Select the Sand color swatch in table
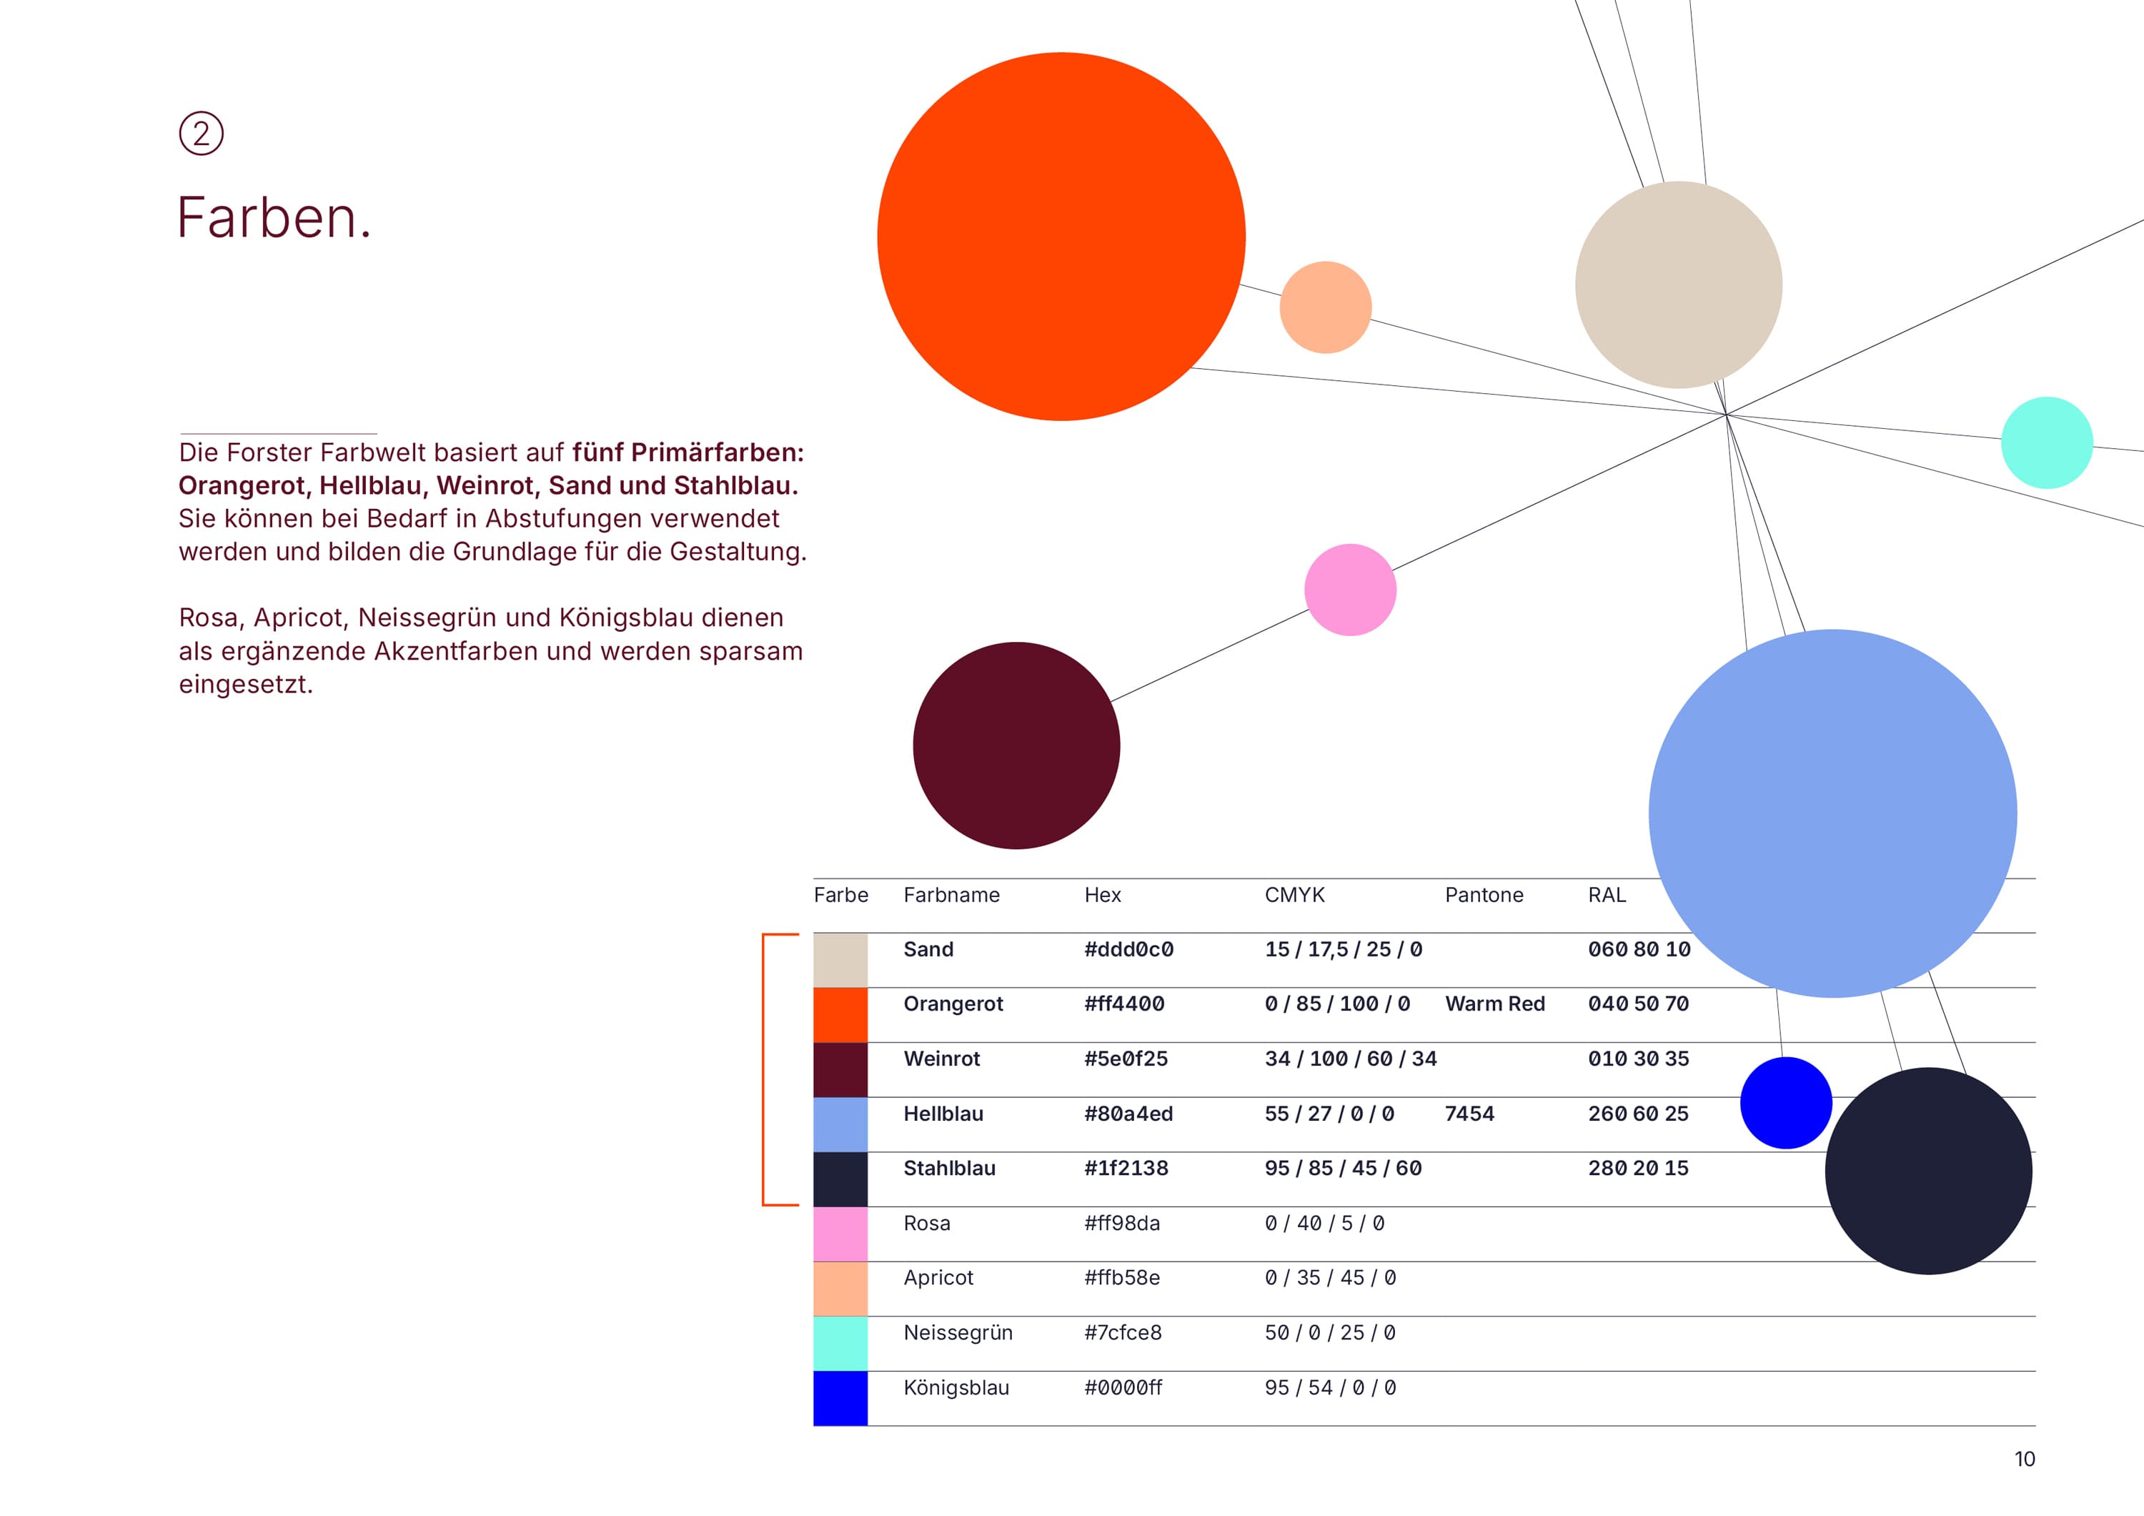The height and width of the screenshot is (1516, 2144). click(840, 960)
